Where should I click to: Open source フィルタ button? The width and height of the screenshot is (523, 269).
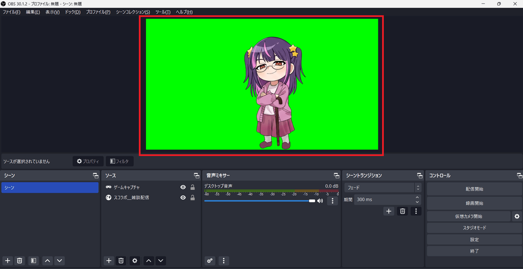click(120, 161)
